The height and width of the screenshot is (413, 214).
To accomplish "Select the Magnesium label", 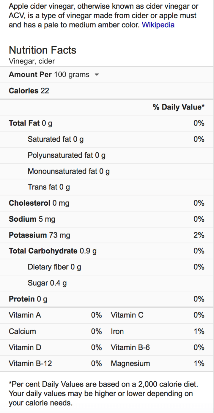I will (130, 363).
